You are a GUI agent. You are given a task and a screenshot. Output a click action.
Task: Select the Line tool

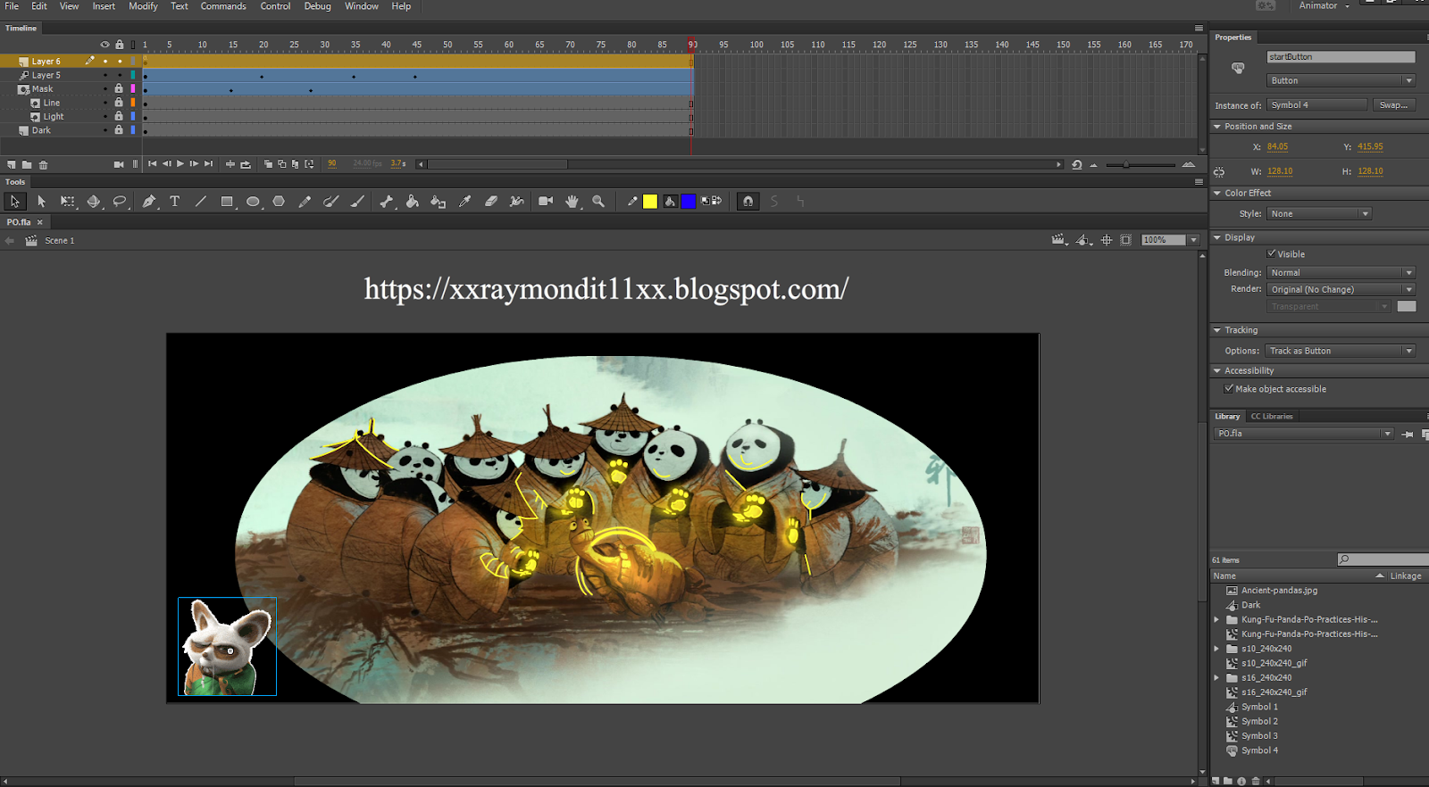click(201, 202)
